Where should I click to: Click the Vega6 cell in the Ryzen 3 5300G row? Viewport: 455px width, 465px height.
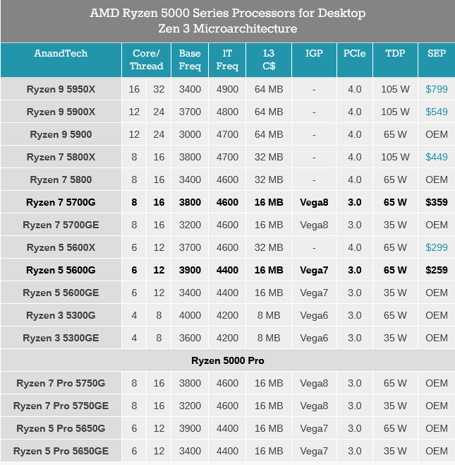click(314, 315)
